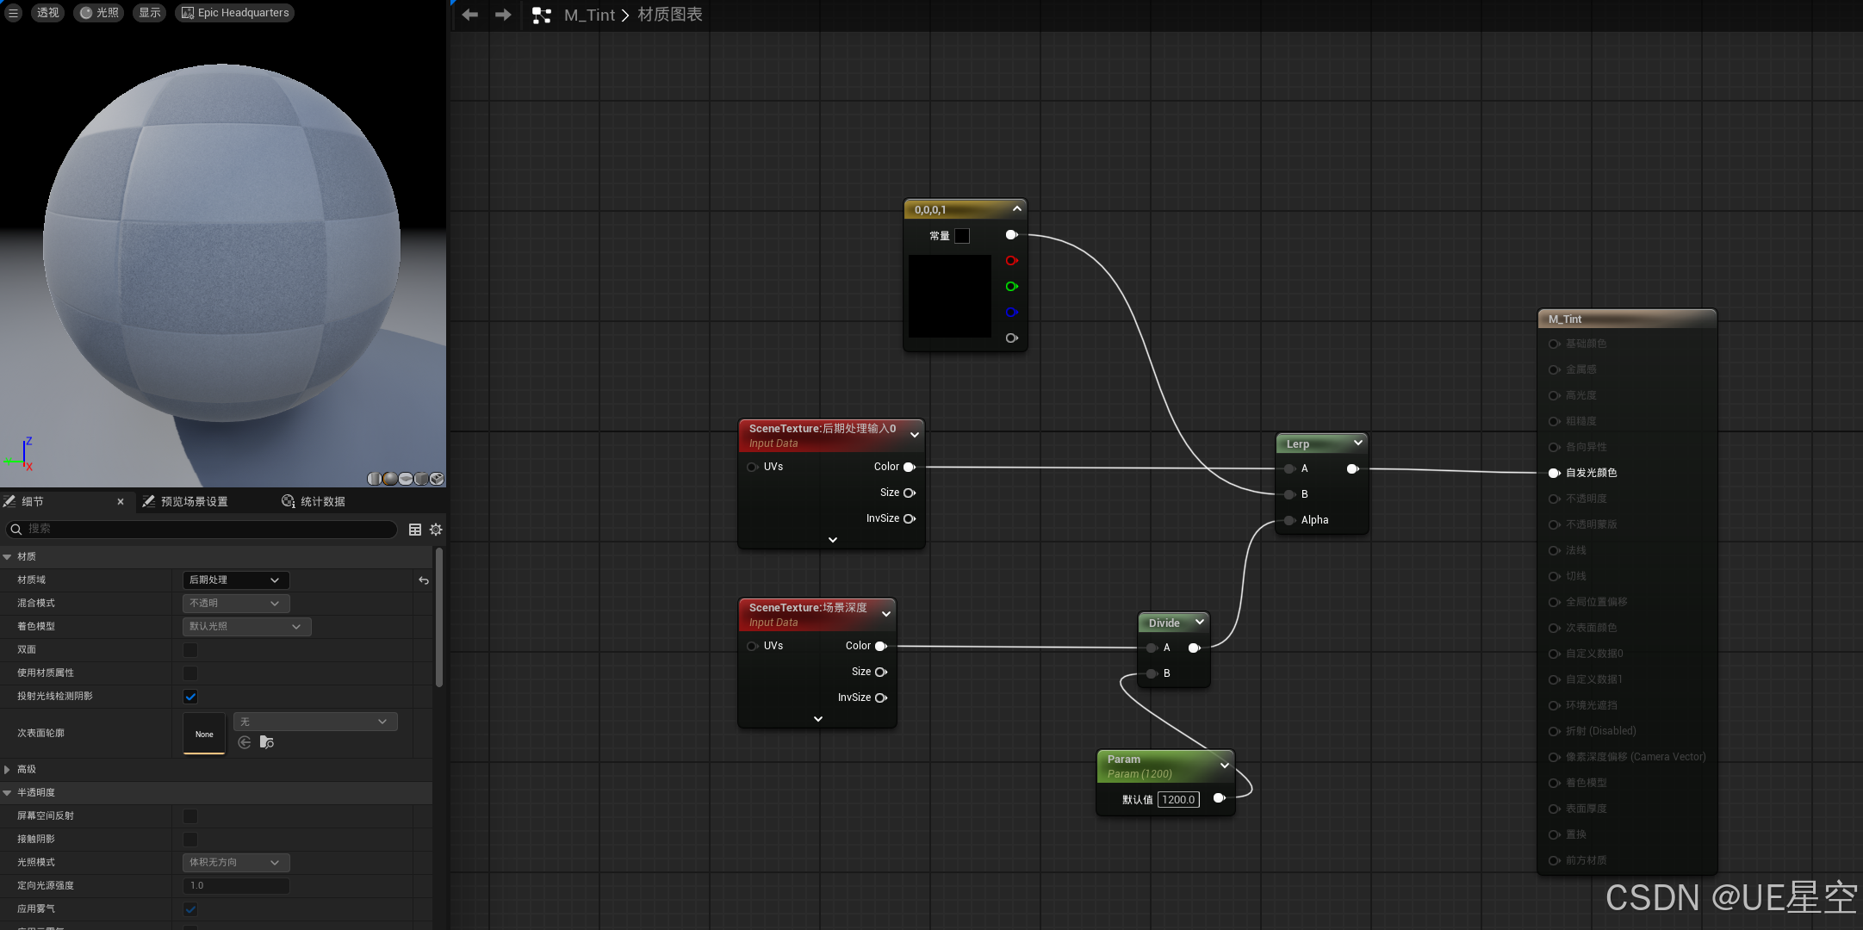This screenshot has width=1863, height=930.
Task: Click the Param node output pin
Action: 1220,798
